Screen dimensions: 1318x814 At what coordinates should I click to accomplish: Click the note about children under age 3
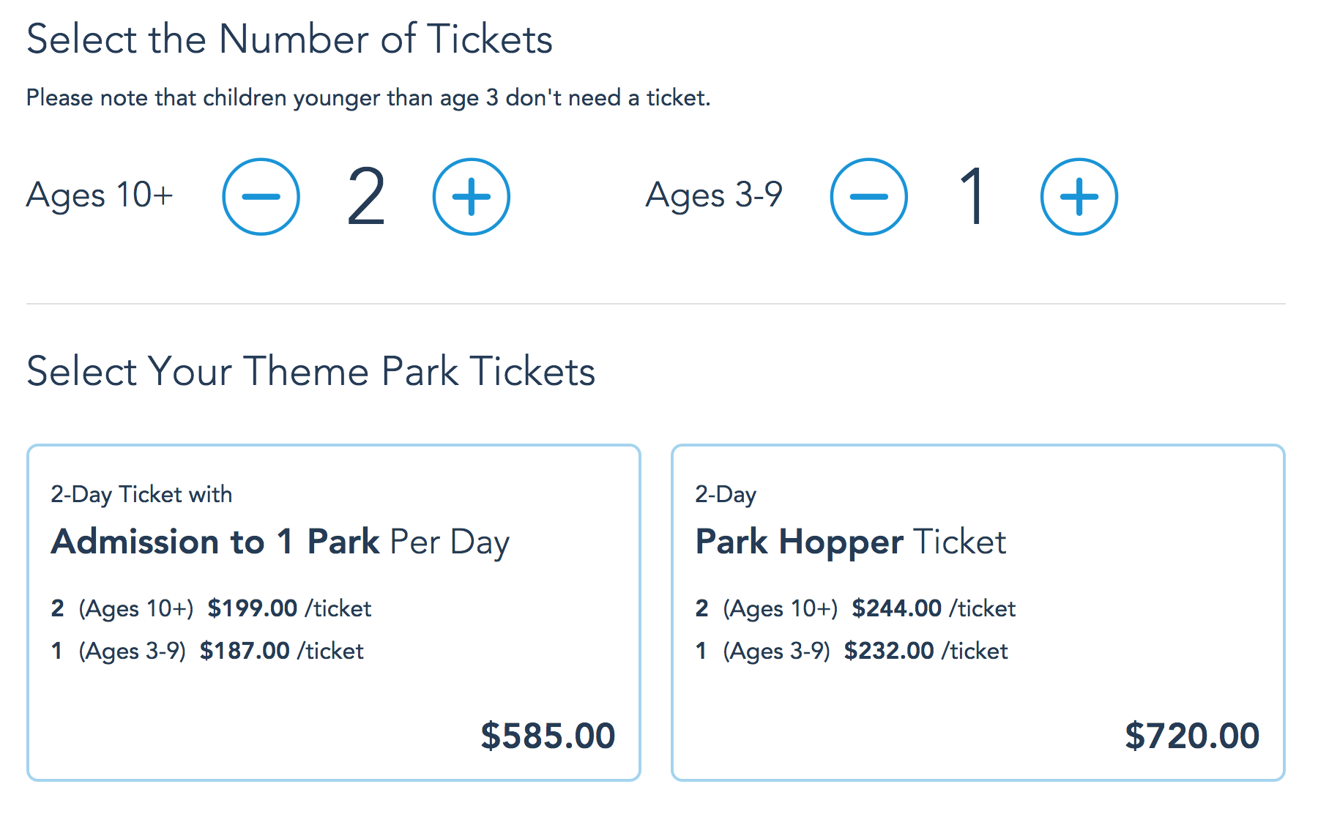tap(368, 98)
